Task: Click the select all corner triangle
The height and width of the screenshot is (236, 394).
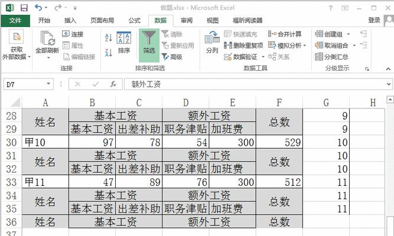Action: pos(15,103)
